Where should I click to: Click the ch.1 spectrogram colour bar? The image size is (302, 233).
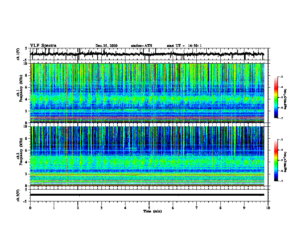[x=276, y=97]
